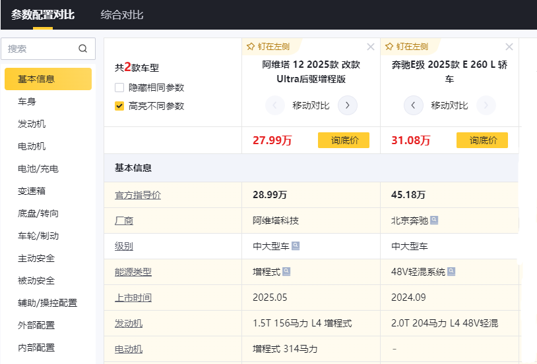Open info icon beside 增程式 energy type
The width and height of the screenshot is (537, 364).
click(286, 271)
